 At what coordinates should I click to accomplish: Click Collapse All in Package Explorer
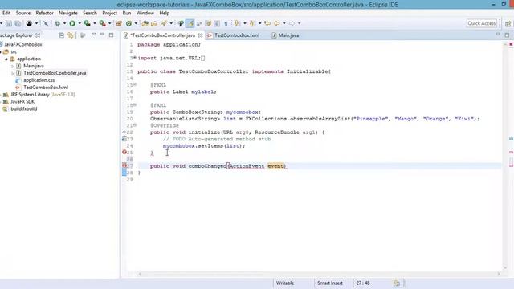61,35
